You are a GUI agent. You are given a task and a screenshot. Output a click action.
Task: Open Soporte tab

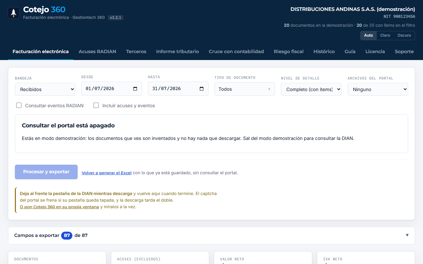click(x=404, y=51)
